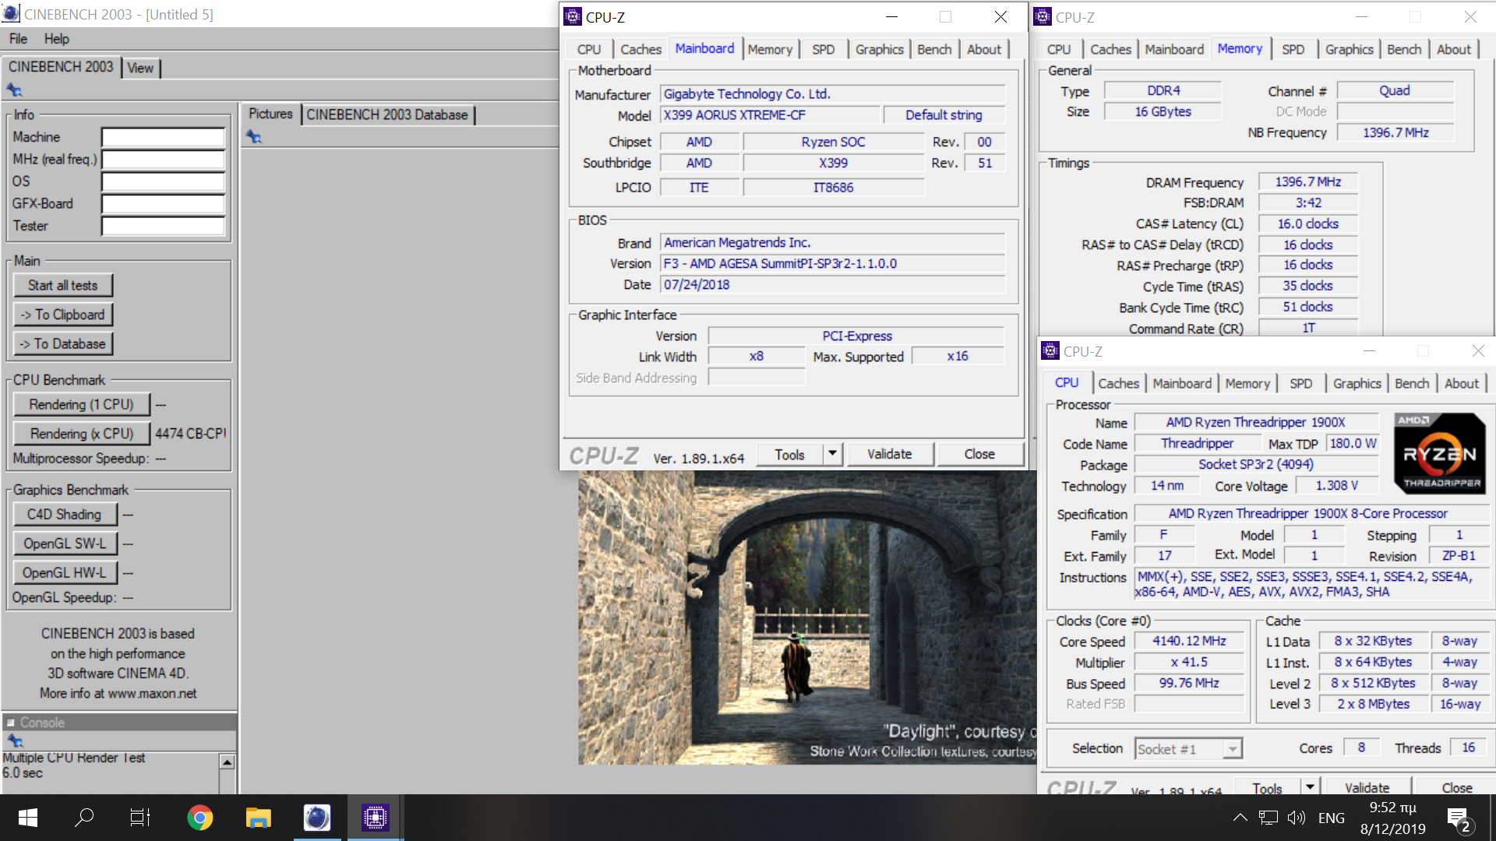Switch to the View tab in CINEBENCH
This screenshot has width=1496, height=841.
140,69
